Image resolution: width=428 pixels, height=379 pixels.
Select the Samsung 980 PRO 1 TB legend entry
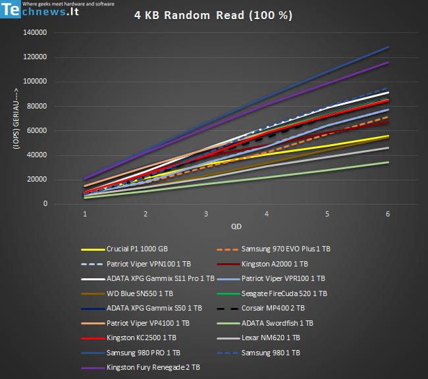tap(131, 353)
